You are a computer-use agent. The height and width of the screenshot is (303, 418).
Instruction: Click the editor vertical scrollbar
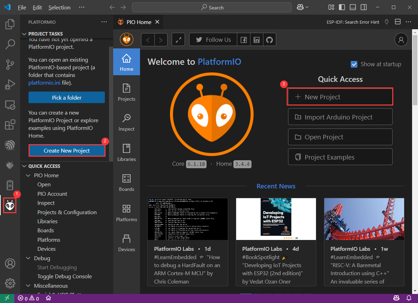coord(415,70)
